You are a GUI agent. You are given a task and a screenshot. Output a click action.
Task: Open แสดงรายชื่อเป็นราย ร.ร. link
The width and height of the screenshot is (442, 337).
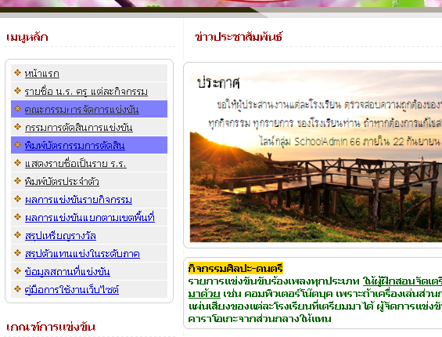tap(76, 164)
